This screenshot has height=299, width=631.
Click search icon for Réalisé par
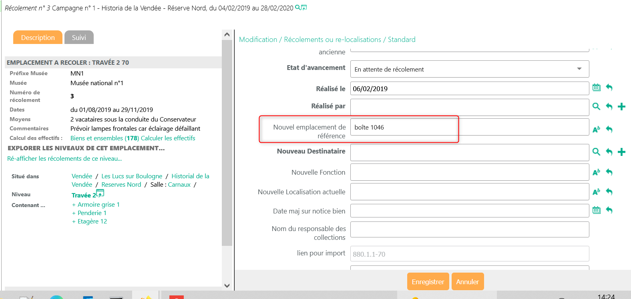pyautogui.click(x=596, y=106)
